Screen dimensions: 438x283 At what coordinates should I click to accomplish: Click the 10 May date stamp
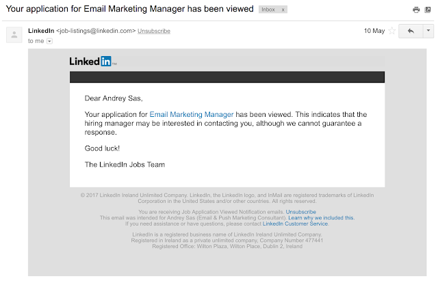[x=374, y=31]
